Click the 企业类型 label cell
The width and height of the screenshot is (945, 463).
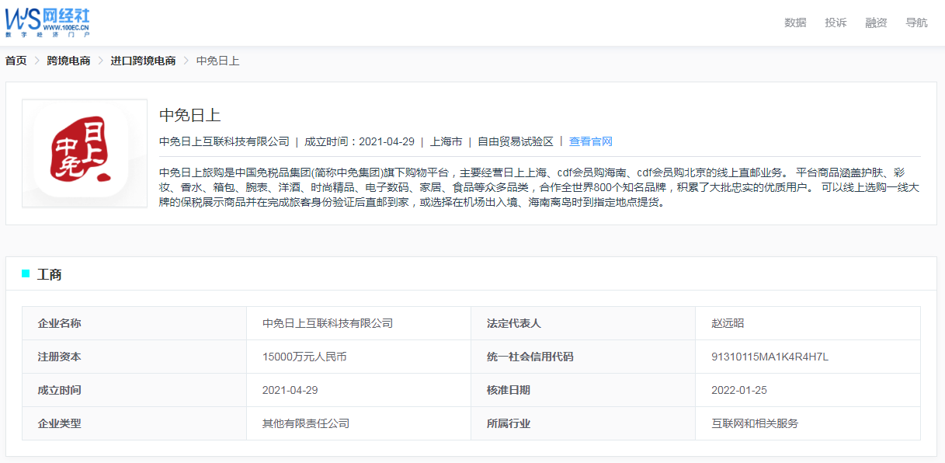[134, 423]
